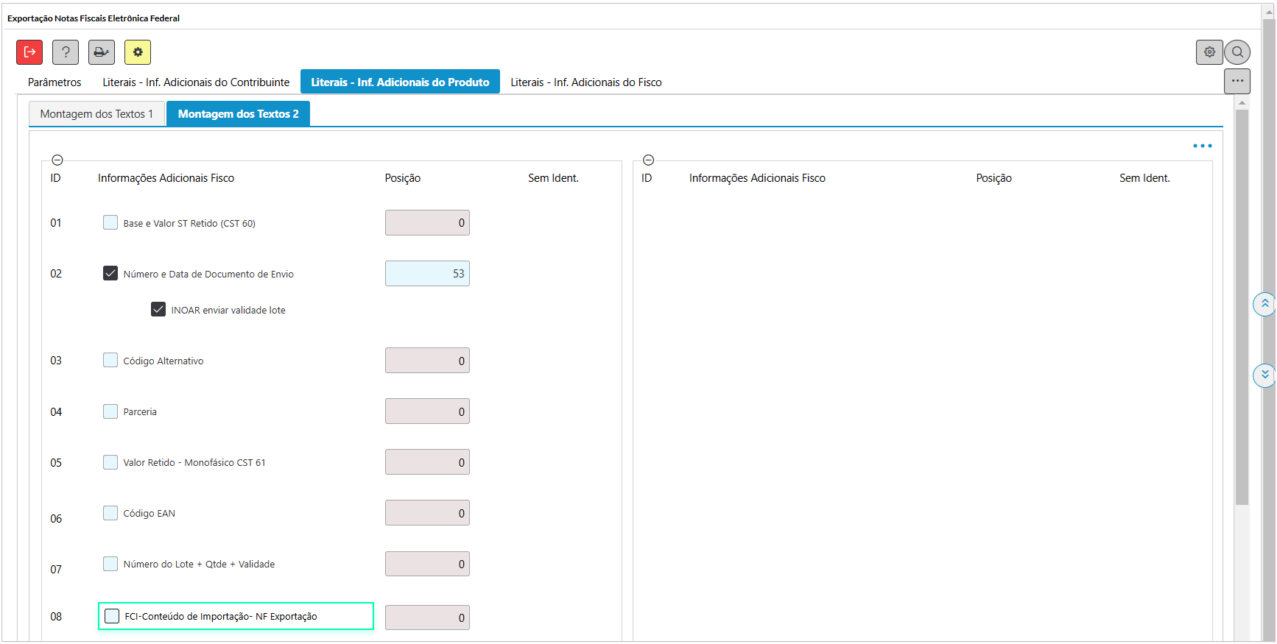The width and height of the screenshot is (1277, 644).
Task: Open help with the question mark icon
Action: [x=66, y=52]
